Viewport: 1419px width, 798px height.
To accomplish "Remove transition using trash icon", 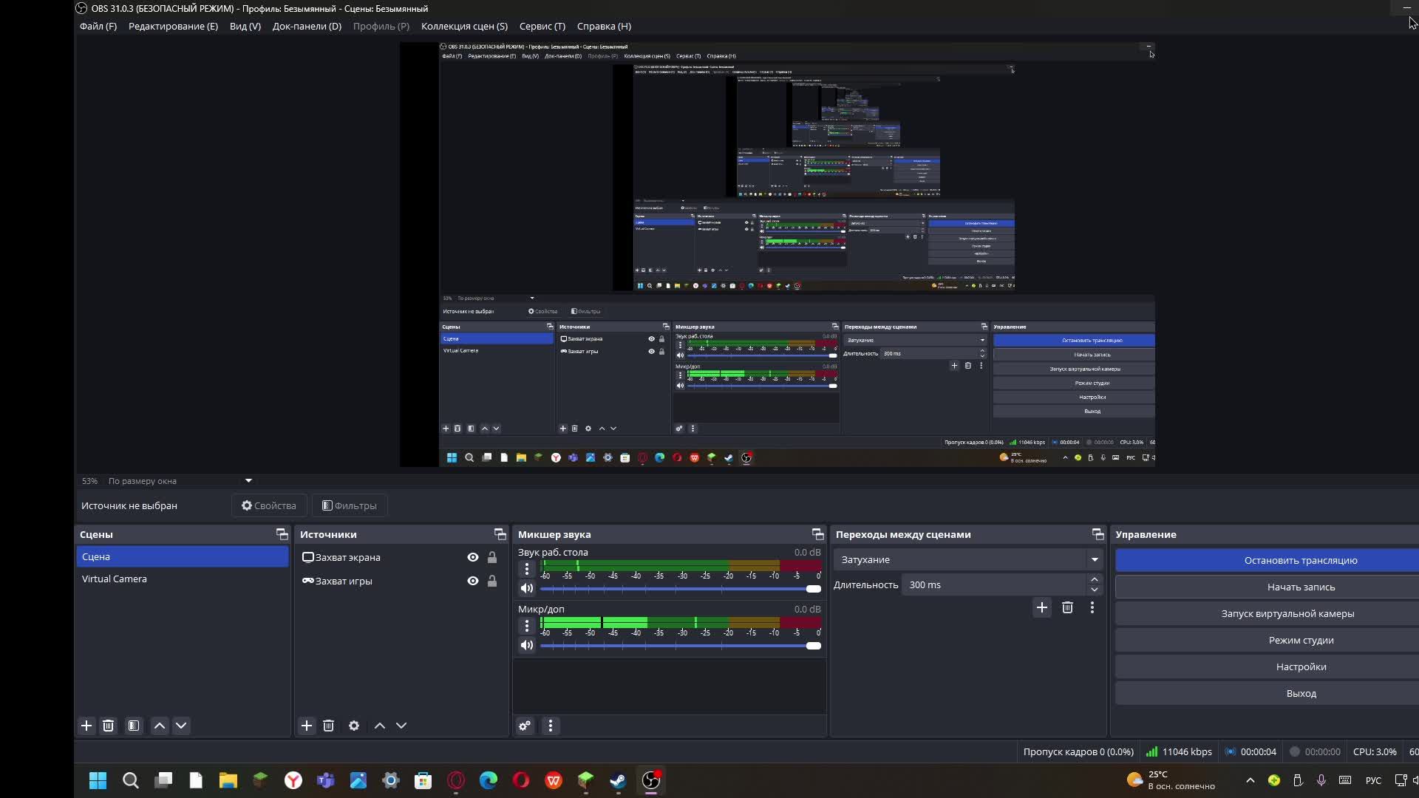I will (1067, 607).
